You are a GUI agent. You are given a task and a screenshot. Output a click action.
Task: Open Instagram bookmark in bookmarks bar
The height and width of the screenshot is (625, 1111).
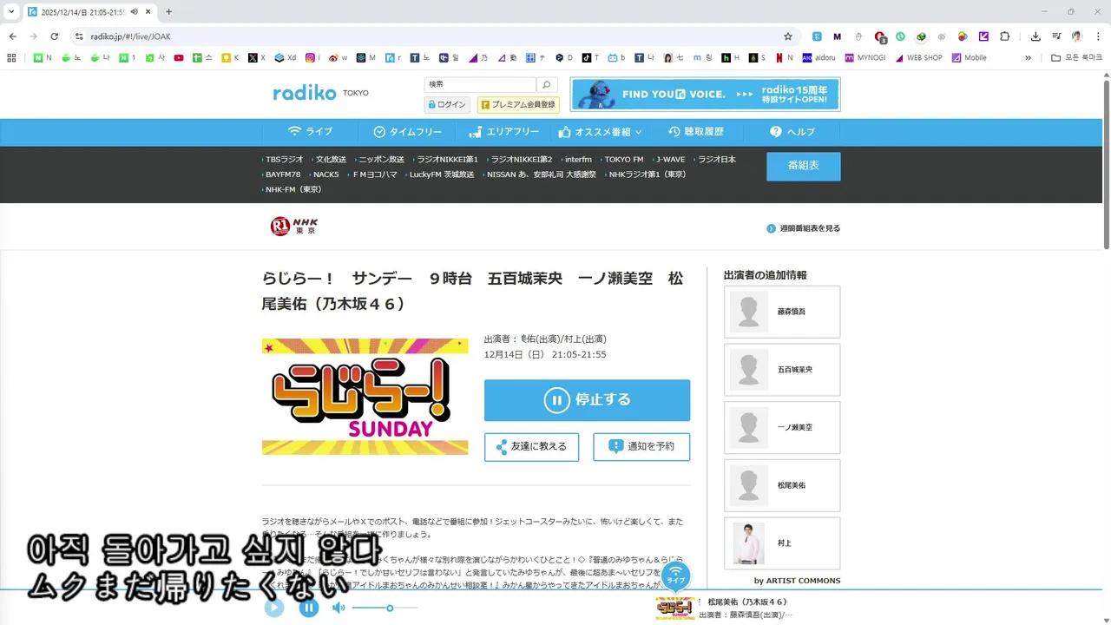coord(312,58)
